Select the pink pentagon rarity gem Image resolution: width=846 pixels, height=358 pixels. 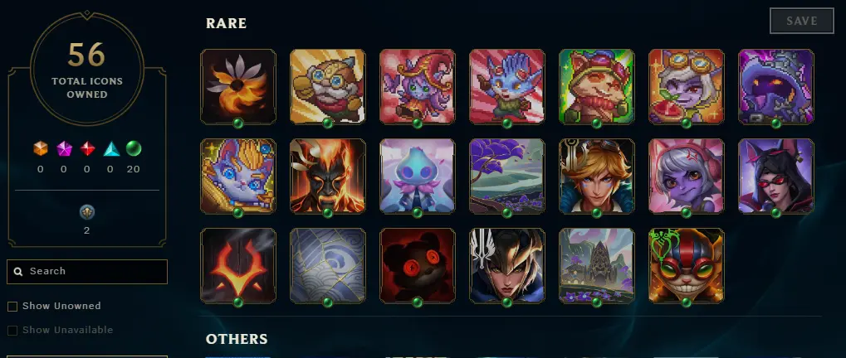(x=64, y=148)
